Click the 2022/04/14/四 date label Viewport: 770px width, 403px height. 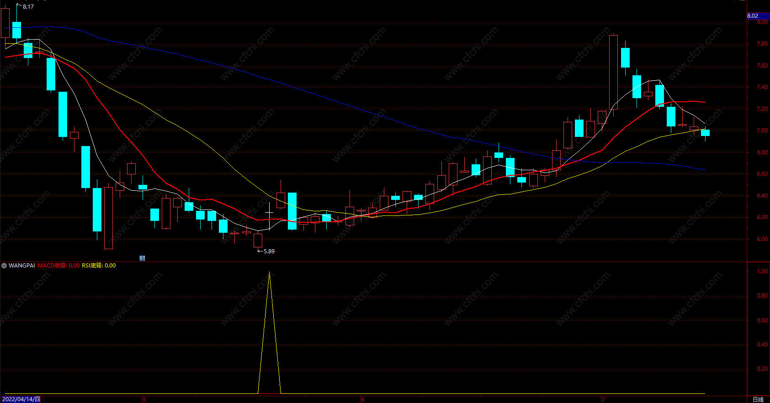point(21,399)
